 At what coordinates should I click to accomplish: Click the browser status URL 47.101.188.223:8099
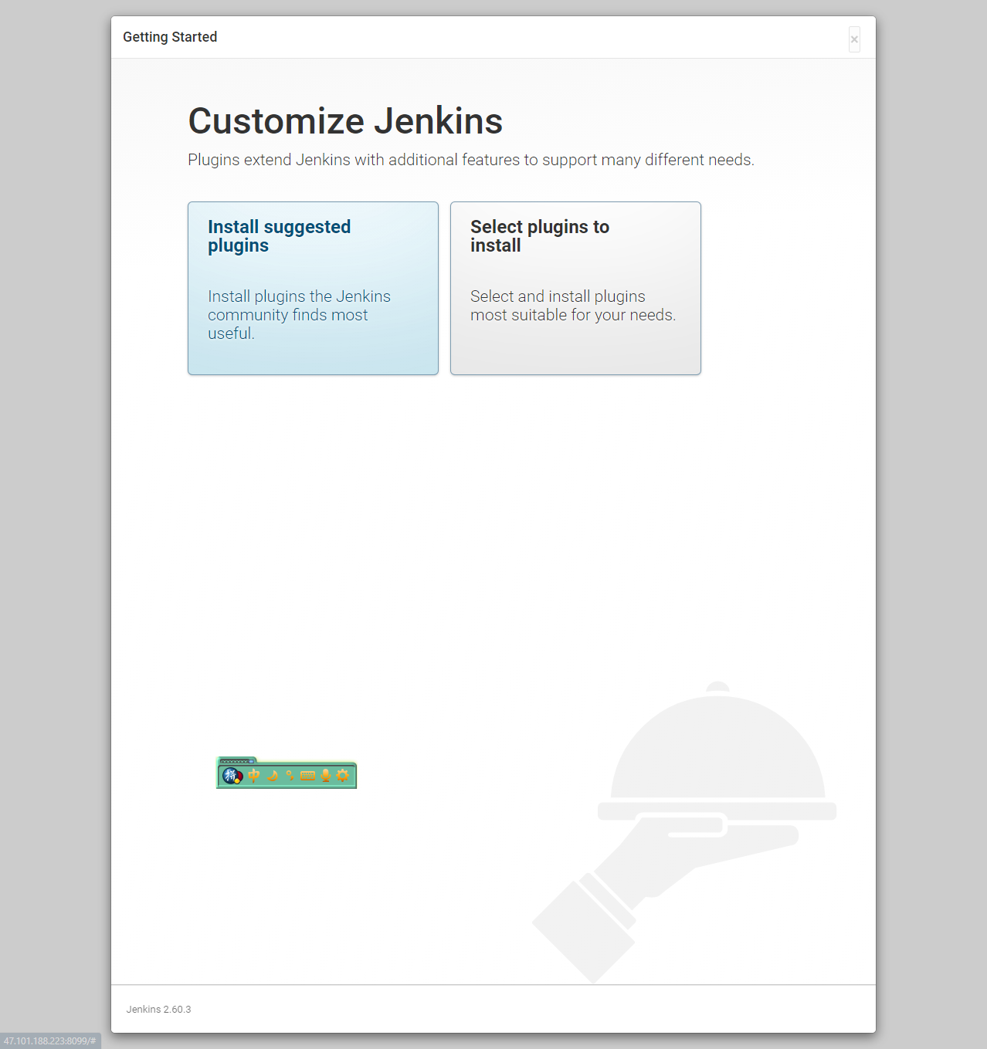[x=49, y=1041]
